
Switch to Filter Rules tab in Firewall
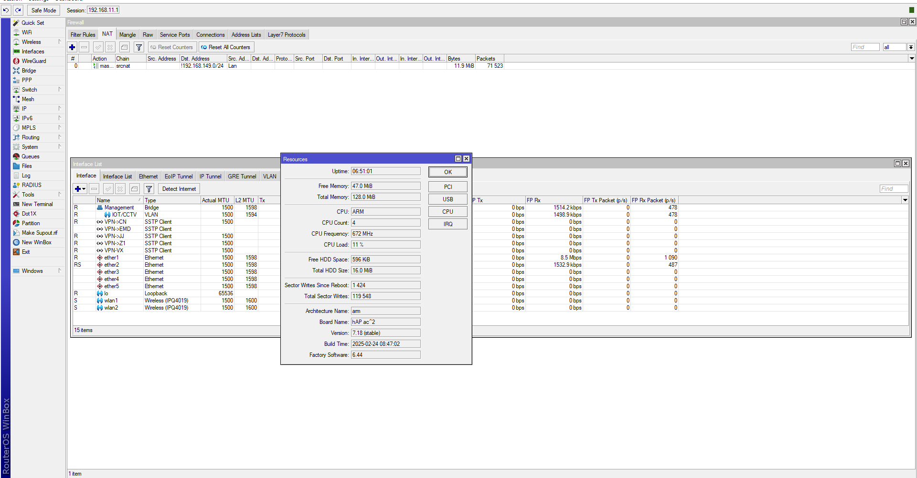tap(83, 34)
